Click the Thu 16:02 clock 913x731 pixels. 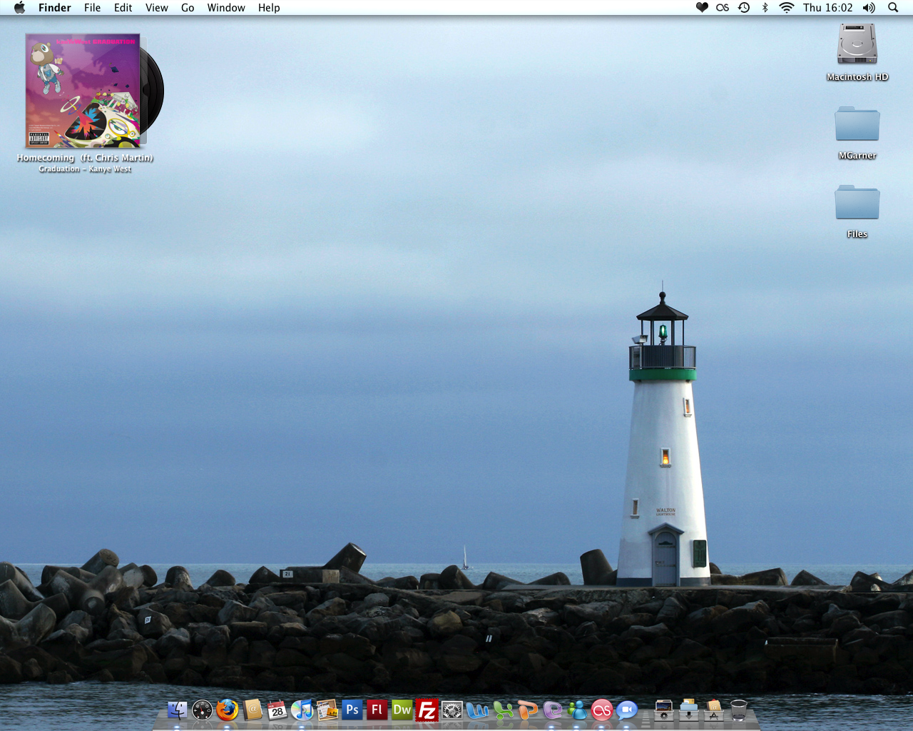pyautogui.click(x=828, y=8)
